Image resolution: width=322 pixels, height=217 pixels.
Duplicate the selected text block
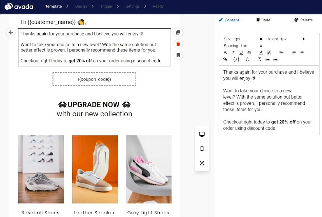[178, 33]
